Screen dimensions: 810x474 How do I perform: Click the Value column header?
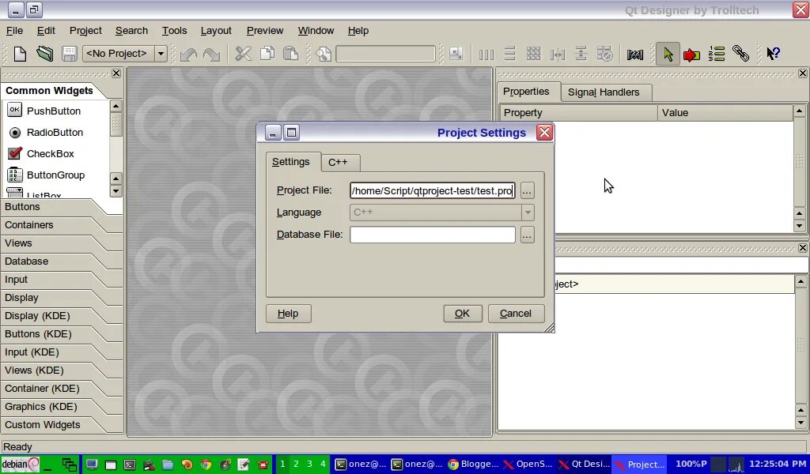pyautogui.click(x=725, y=113)
